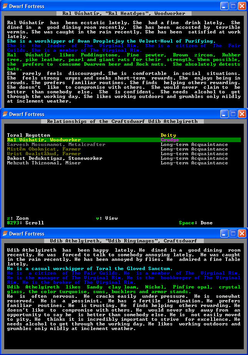Click 'He is often nervous' personality text
The width and height of the screenshot is (248, 355).
coord(42,296)
